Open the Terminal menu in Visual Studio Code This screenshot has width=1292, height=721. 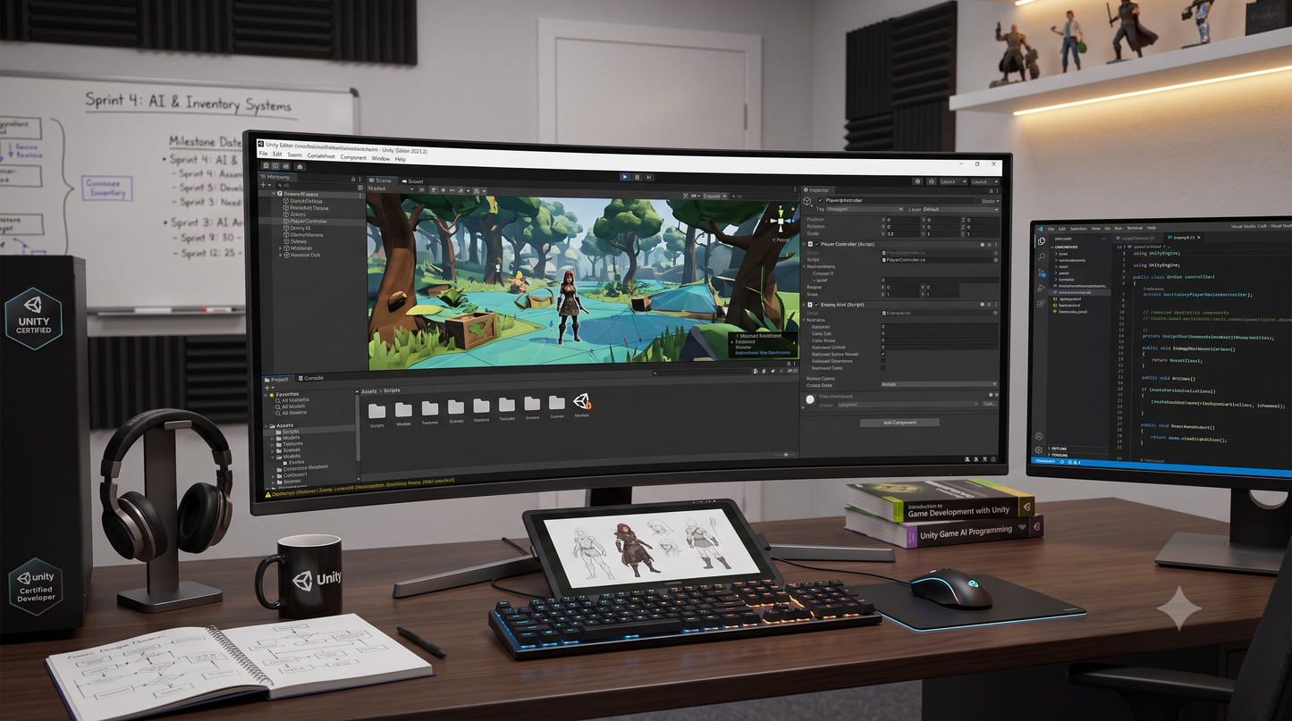point(1135,228)
